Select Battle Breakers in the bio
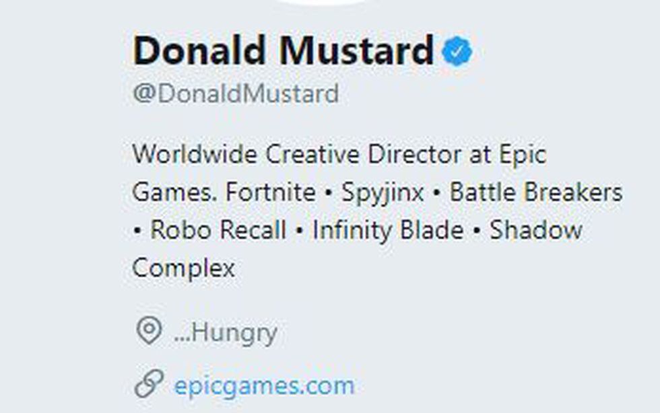 pos(536,193)
